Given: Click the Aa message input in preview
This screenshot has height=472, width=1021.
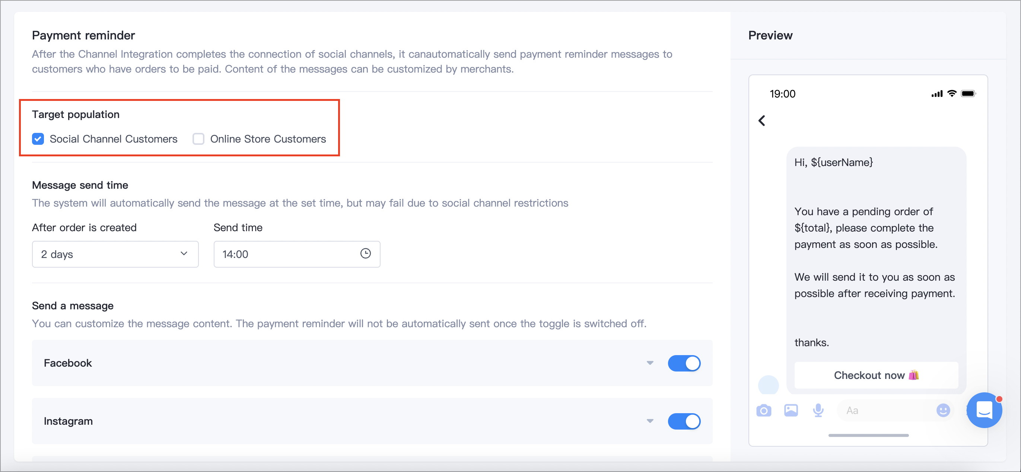Looking at the screenshot, I should pyautogui.click(x=884, y=410).
